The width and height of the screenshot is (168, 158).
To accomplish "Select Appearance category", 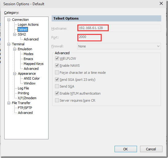I will click(x=27, y=73).
